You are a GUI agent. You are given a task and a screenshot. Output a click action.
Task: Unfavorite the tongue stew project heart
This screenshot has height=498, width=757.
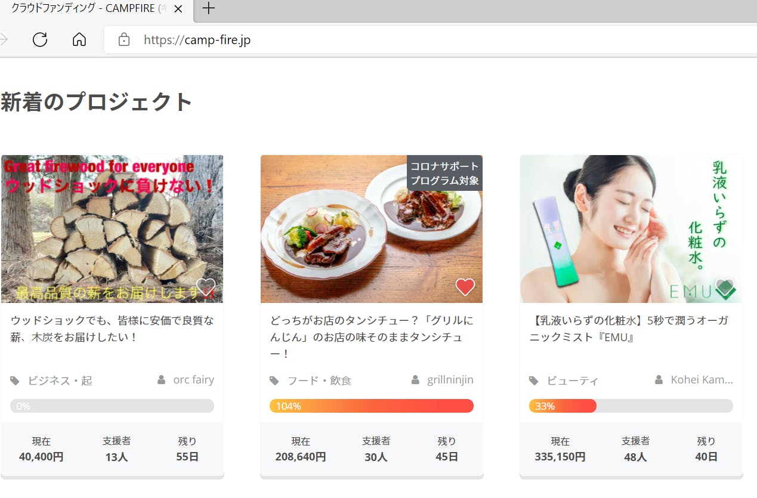point(465,287)
